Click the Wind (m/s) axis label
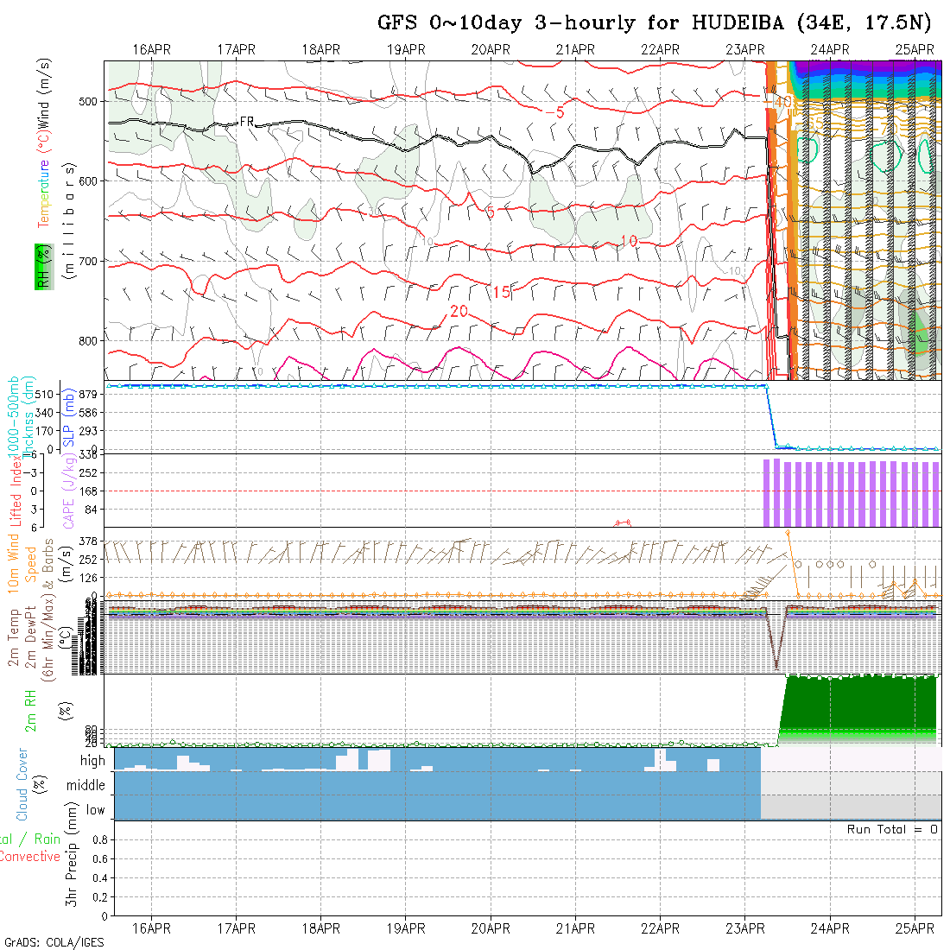This screenshot has width=950, height=950. tap(44, 93)
